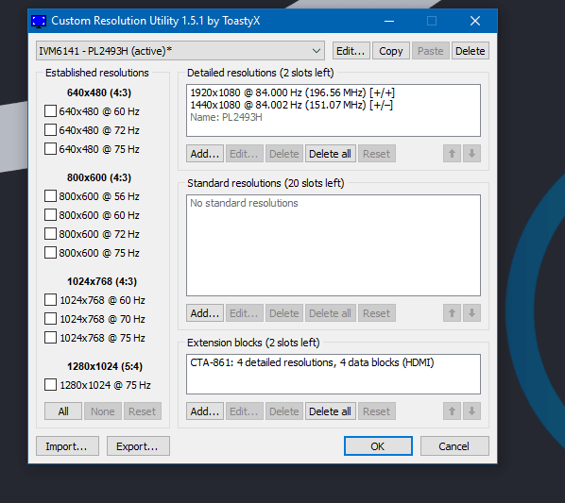Add a new standard resolution
The width and height of the screenshot is (565, 503).
pos(205,313)
